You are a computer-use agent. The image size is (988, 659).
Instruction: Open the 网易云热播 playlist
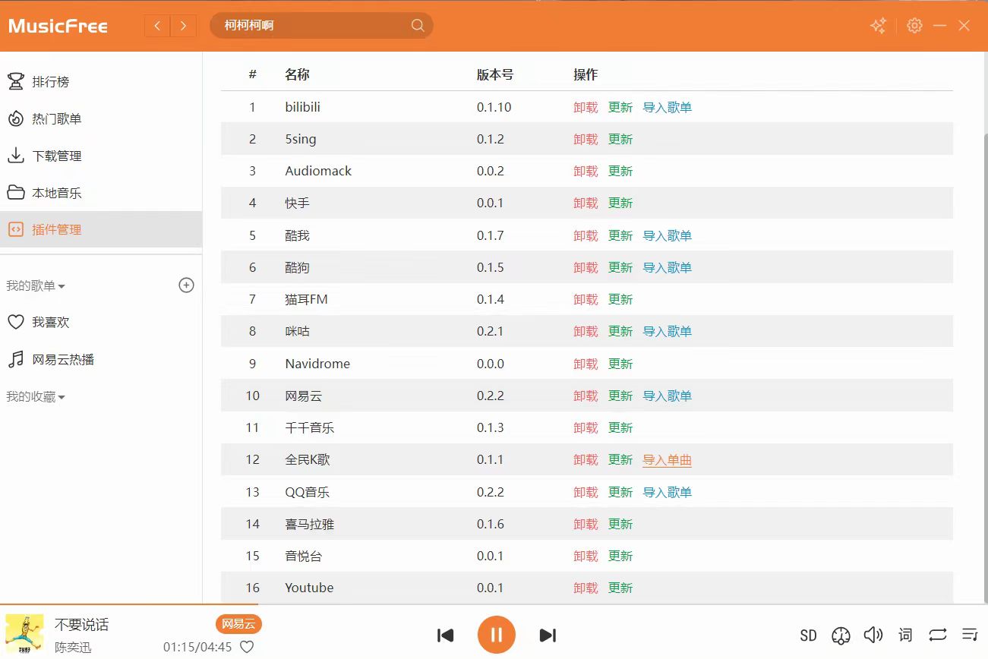(x=101, y=359)
